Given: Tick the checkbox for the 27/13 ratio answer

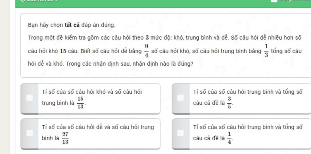Looking at the screenshot, I should pos(30,133).
